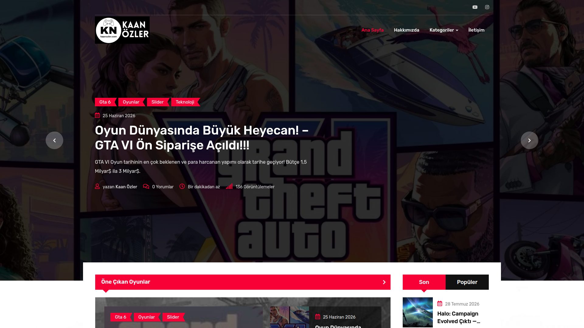
Task: Open the GTA VI Ön Siparişe headline
Action: coord(202,138)
